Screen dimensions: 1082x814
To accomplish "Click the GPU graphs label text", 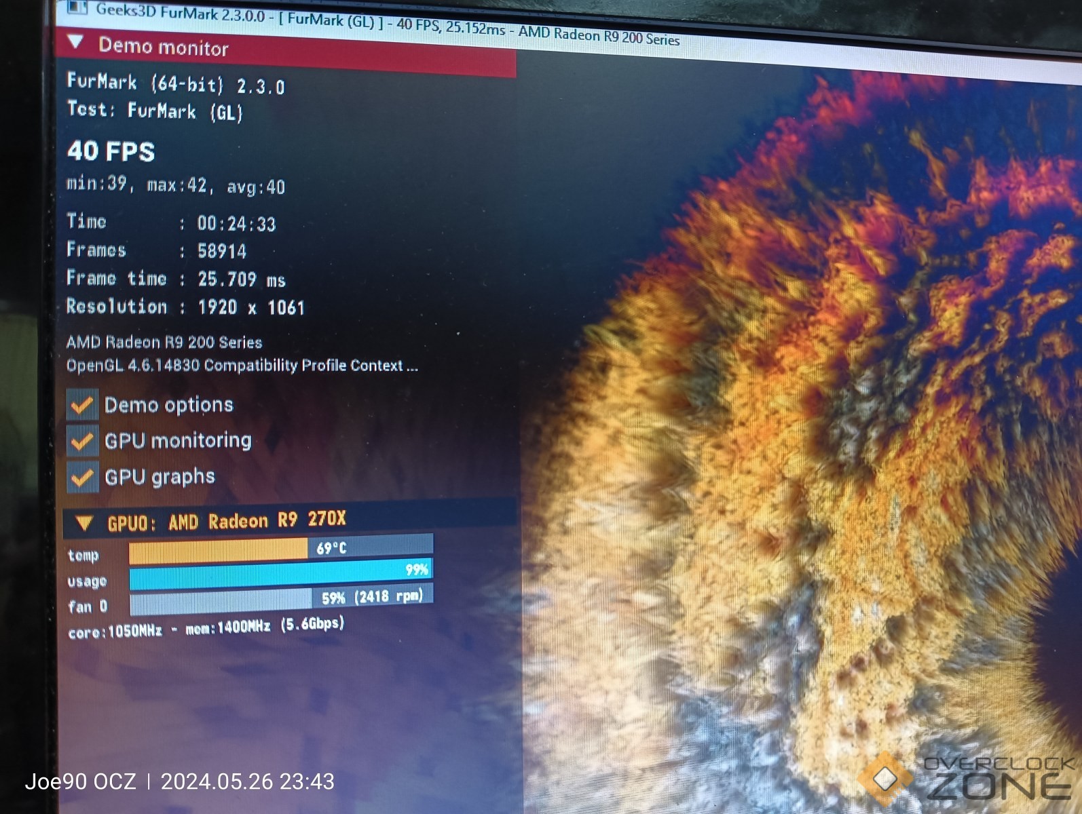I will pos(160,477).
